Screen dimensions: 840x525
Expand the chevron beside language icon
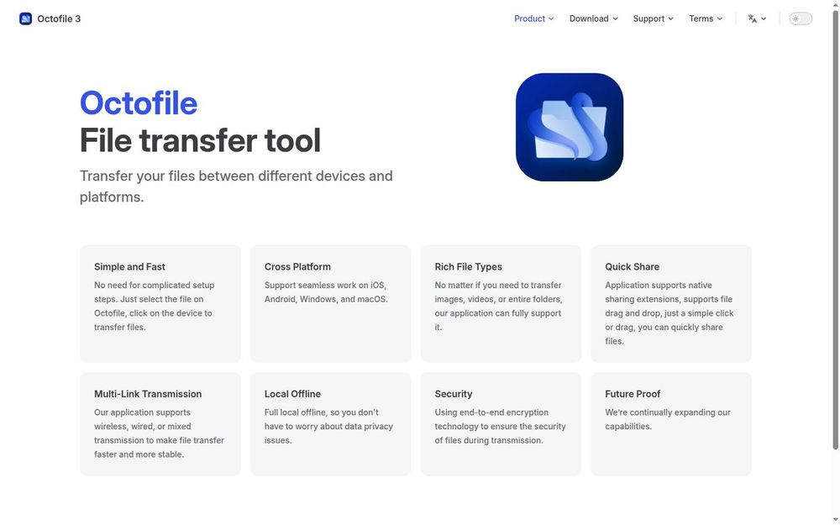click(764, 18)
